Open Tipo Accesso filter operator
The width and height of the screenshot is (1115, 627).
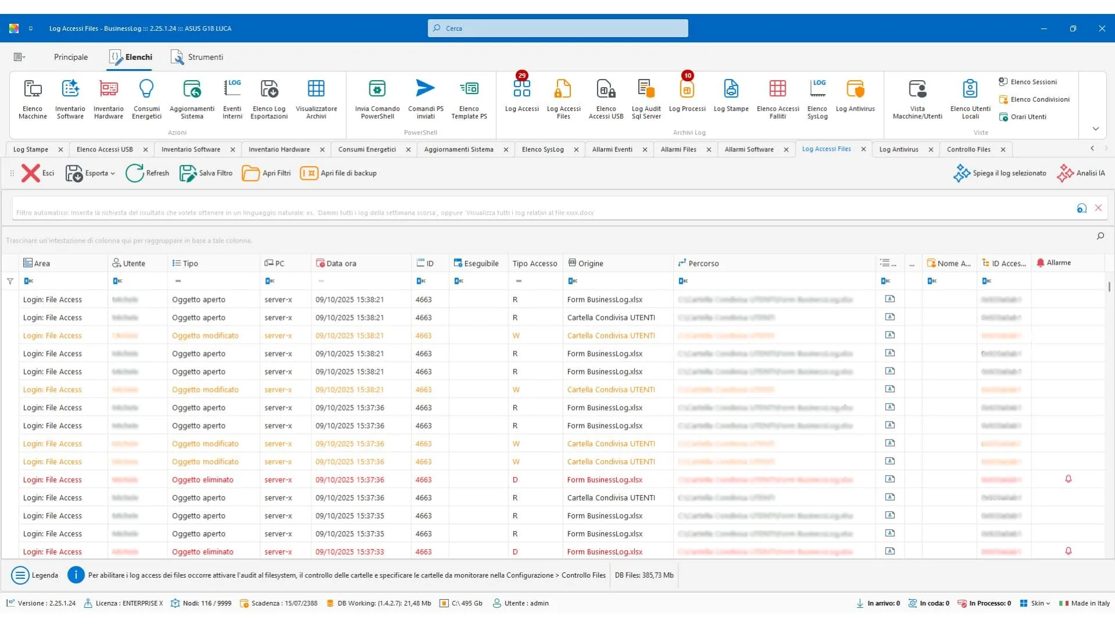pyautogui.click(x=519, y=281)
